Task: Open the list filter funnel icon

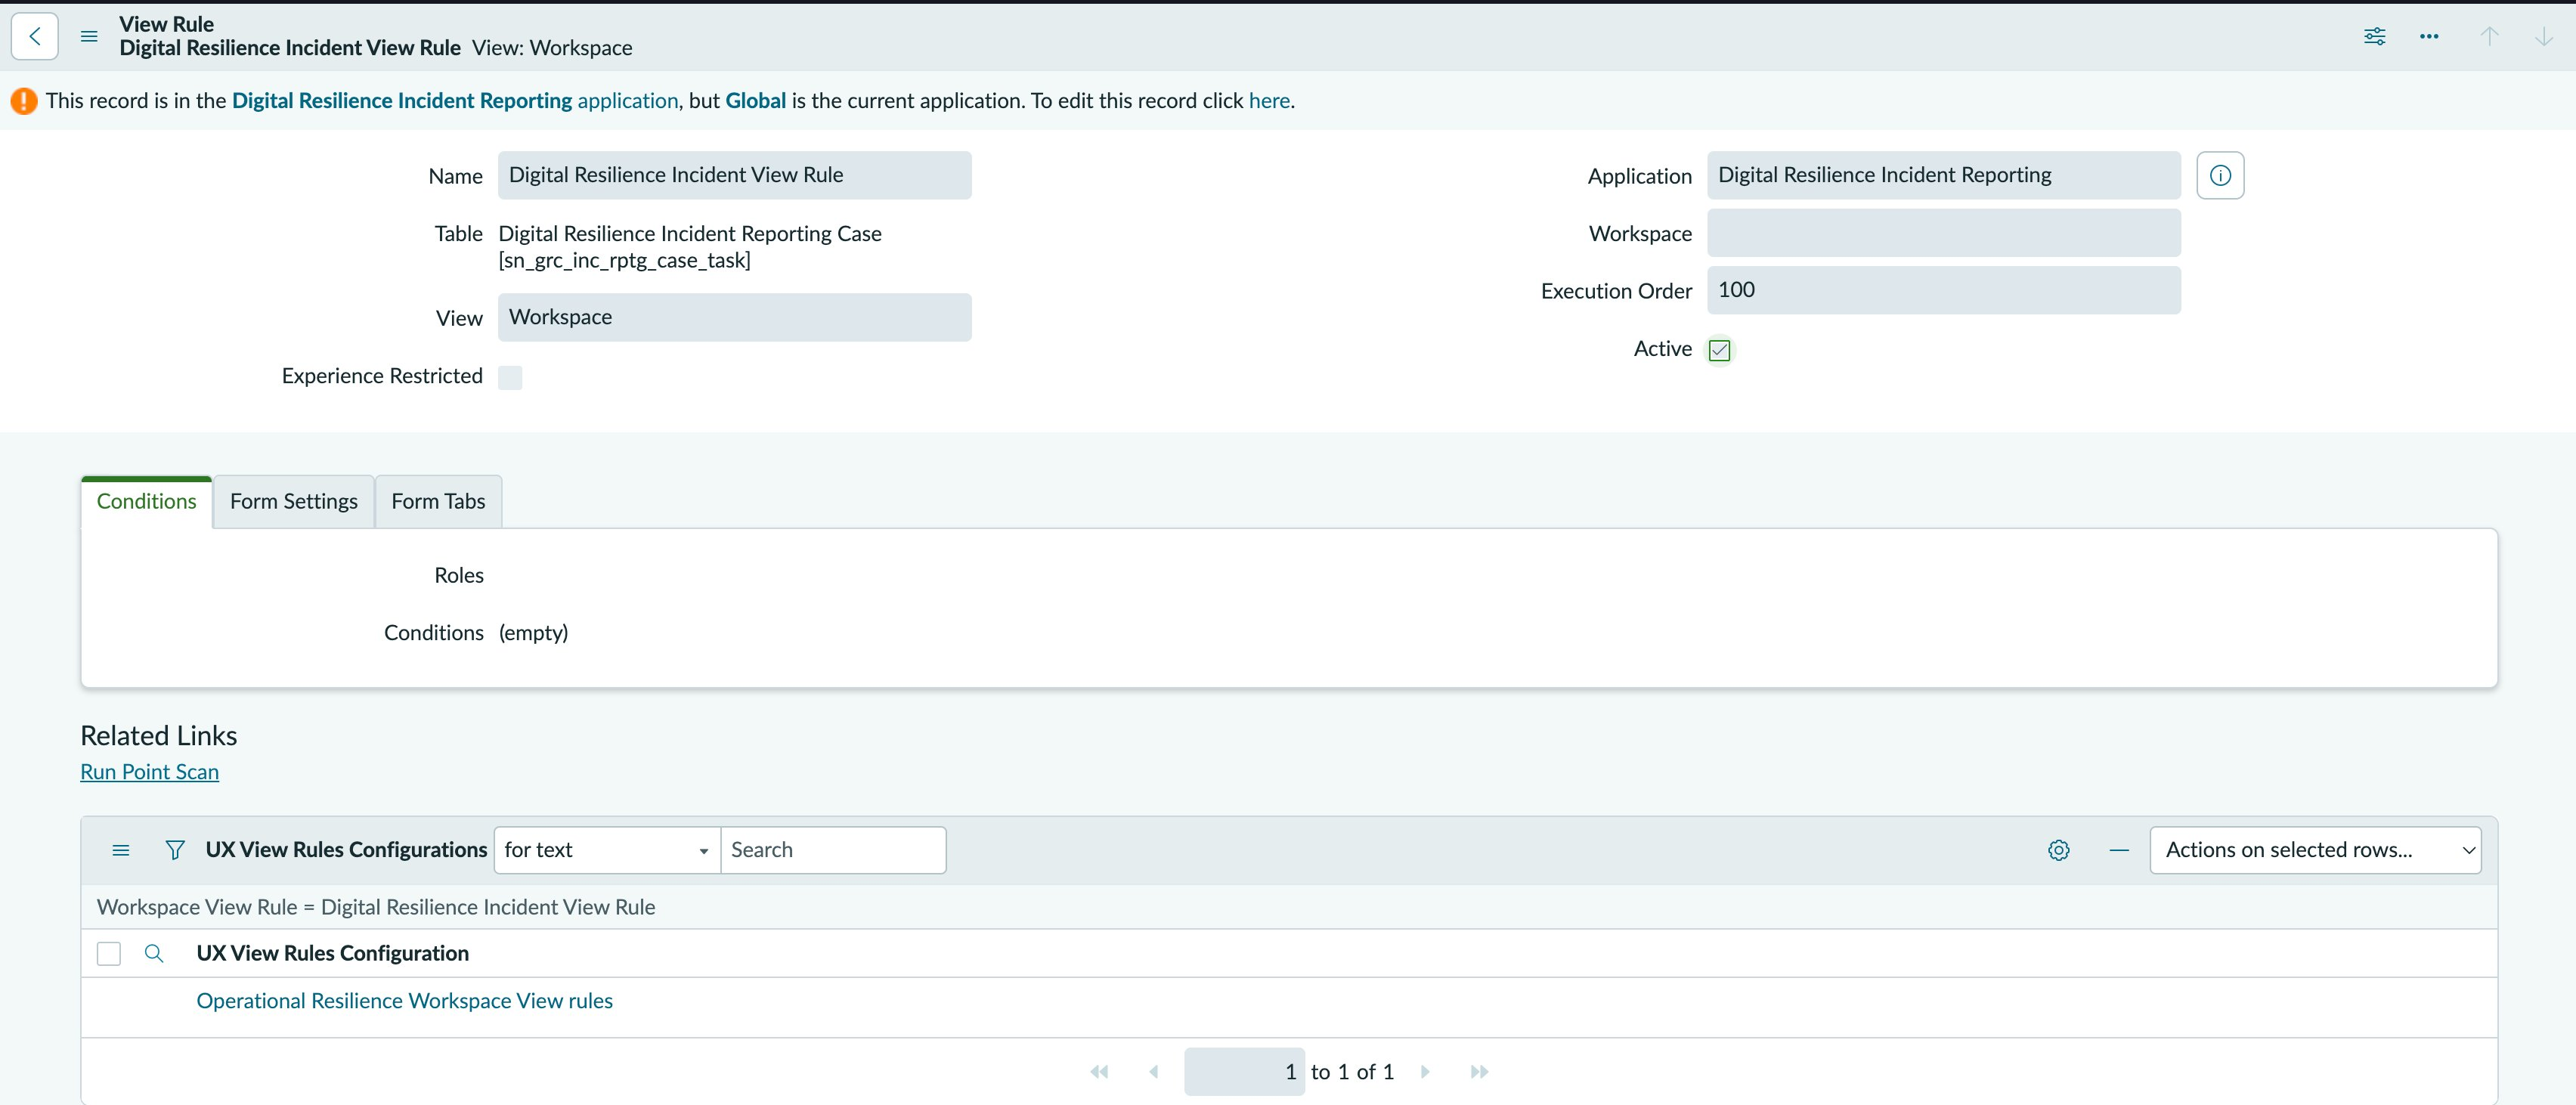Action: click(x=175, y=850)
